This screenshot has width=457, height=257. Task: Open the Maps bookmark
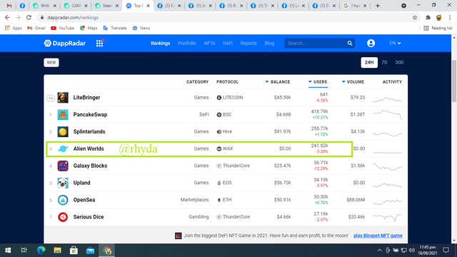pos(89,28)
